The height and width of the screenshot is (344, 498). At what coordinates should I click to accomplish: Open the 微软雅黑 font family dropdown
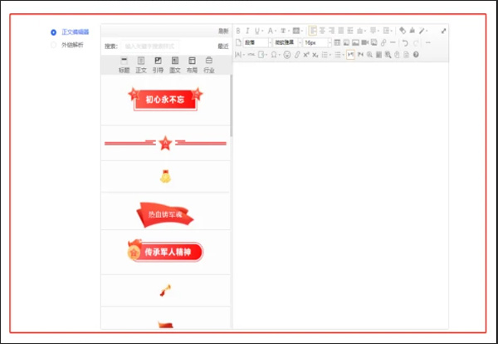[x=286, y=42]
